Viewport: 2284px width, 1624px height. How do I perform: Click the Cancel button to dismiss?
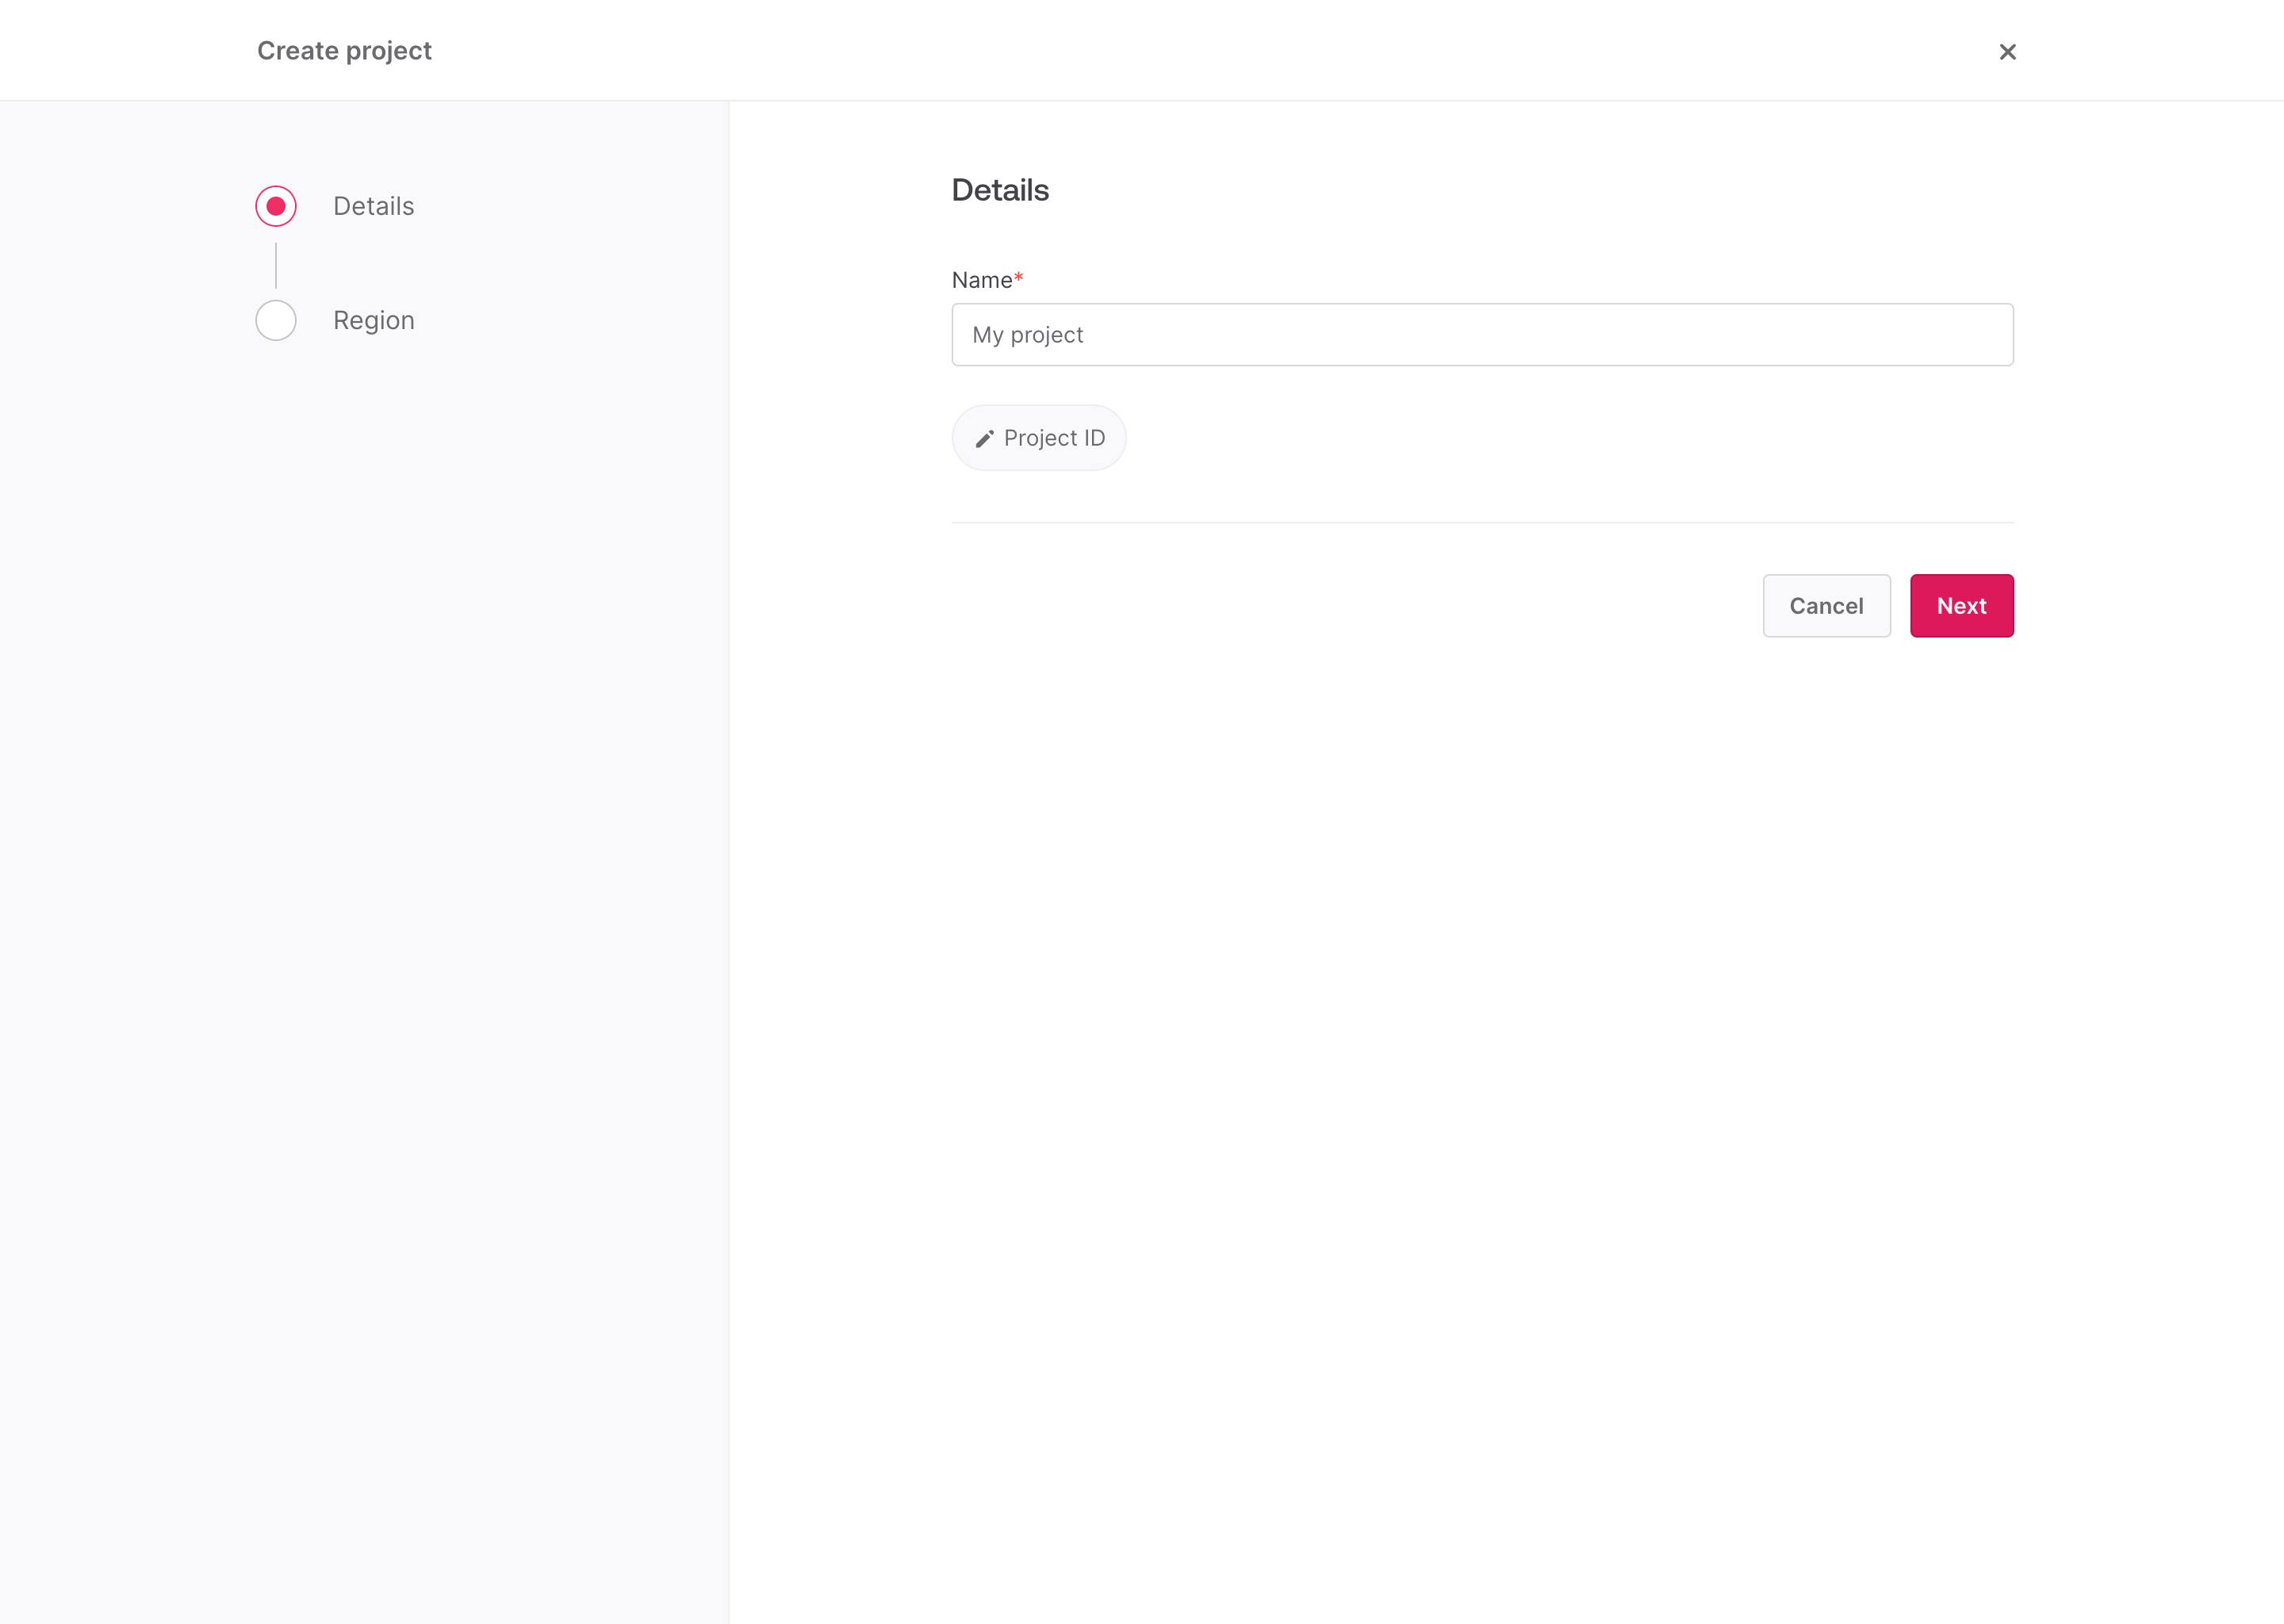tap(1826, 604)
